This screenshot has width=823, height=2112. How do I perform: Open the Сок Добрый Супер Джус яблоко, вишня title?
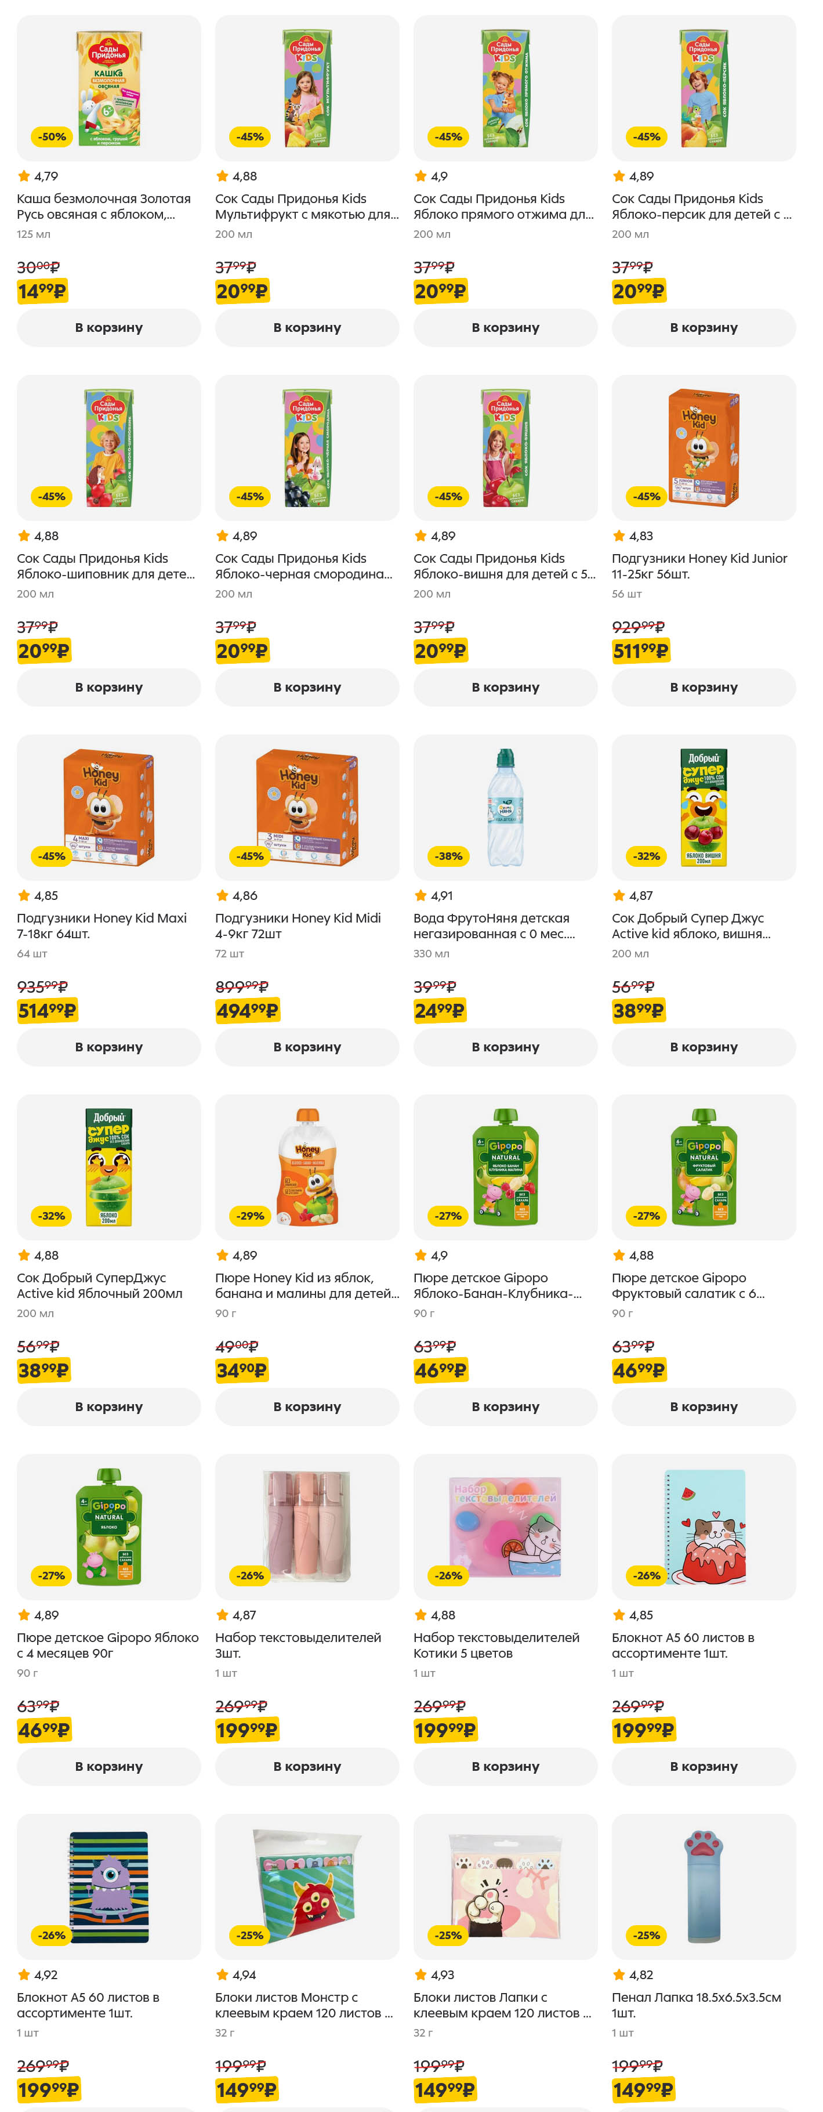click(x=690, y=925)
